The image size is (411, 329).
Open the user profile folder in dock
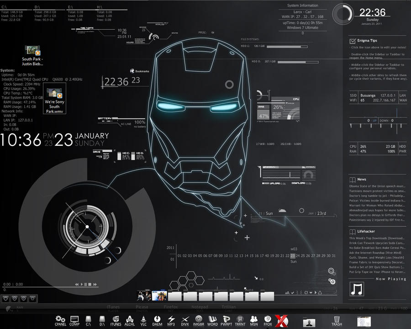click(x=309, y=323)
